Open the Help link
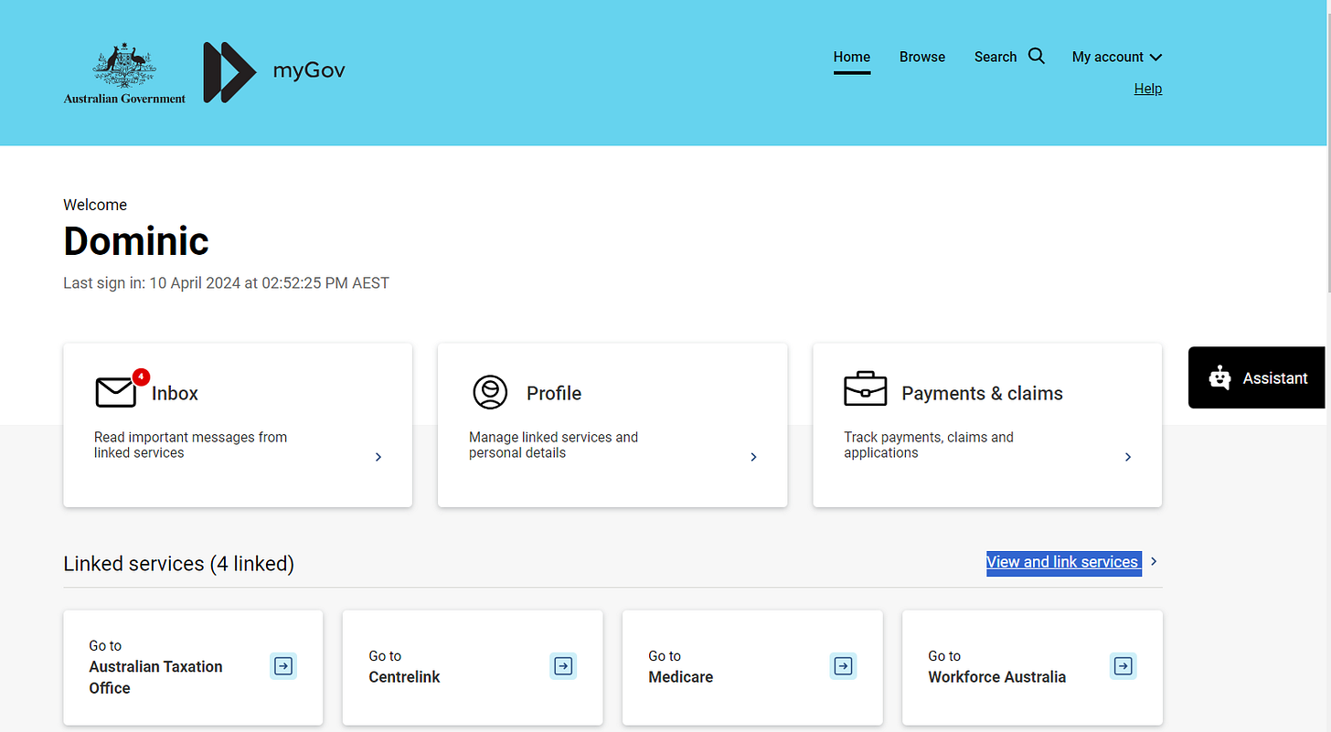 (x=1148, y=89)
